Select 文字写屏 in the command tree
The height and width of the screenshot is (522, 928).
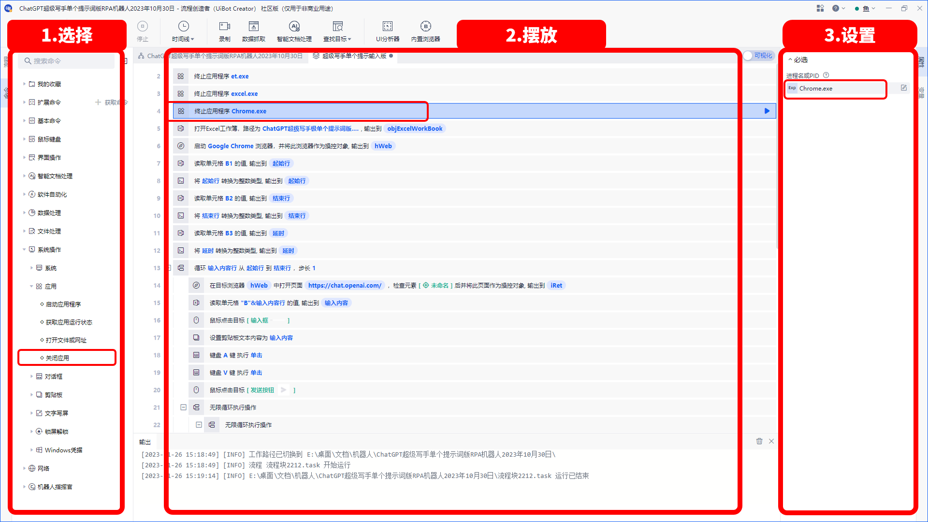tap(57, 413)
